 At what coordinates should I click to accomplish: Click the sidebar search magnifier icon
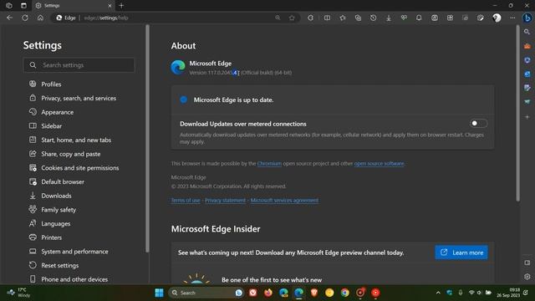tap(527, 32)
